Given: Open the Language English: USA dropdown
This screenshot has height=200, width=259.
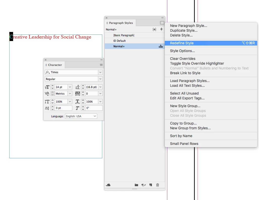Looking at the screenshot, I should [95, 116].
